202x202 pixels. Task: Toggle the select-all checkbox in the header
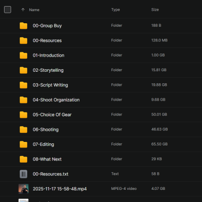pos(8,10)
